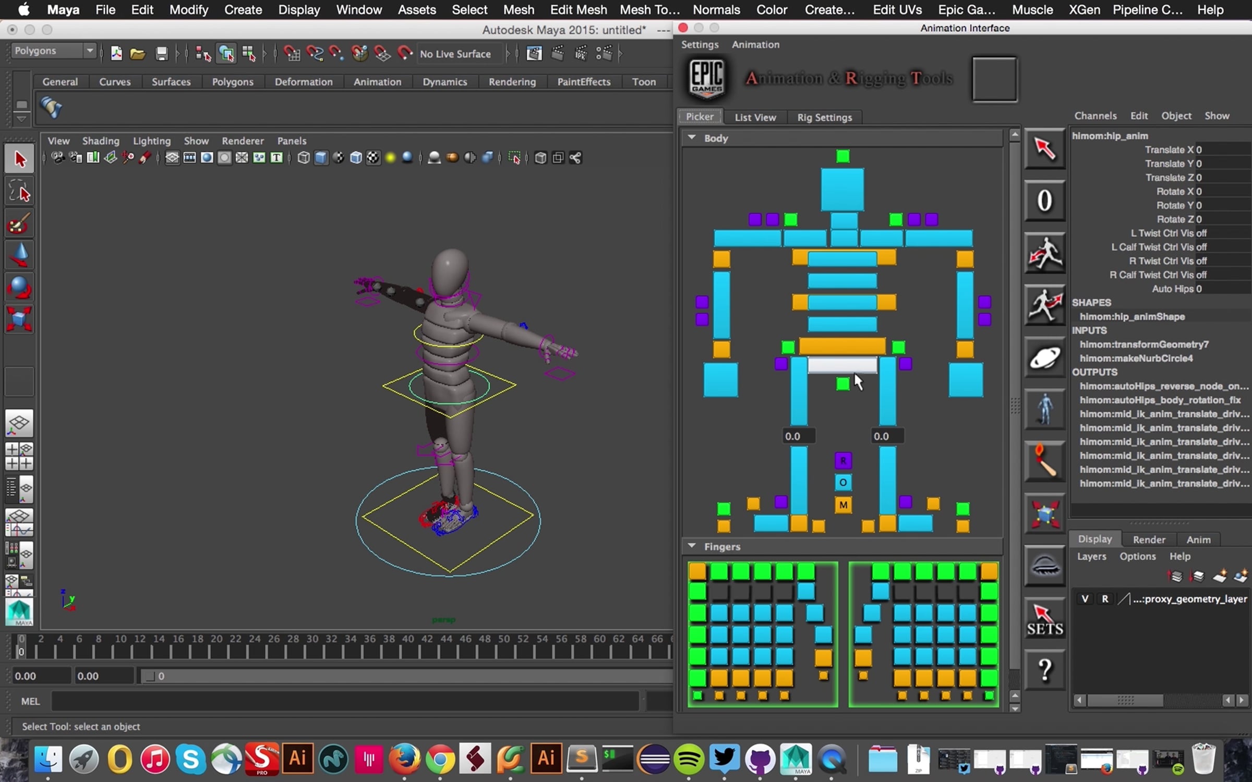Image resolution: width=1252 pixels, height=782 pixels.
Task: Click the magnet Make Live icon
Action: click(x=405, y=53)
